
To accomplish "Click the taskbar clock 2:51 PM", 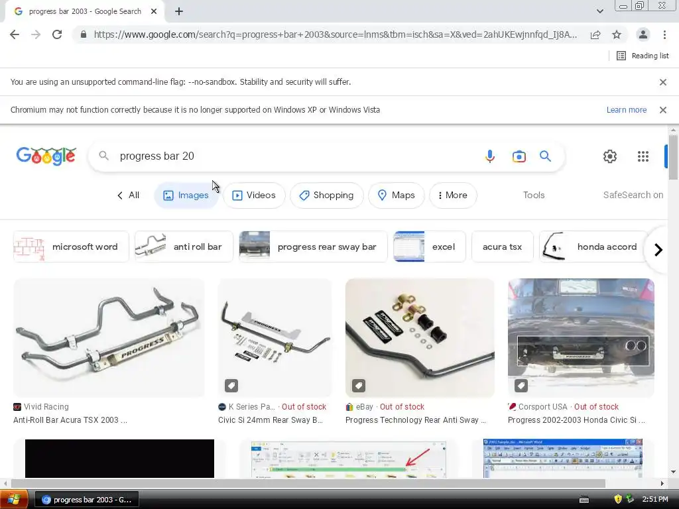I will (654, 500).
